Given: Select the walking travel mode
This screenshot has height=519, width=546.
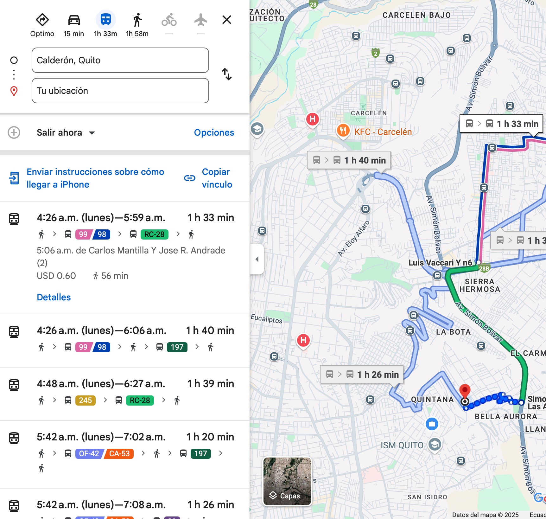Looking at the screenshot, I should point(137,20).
